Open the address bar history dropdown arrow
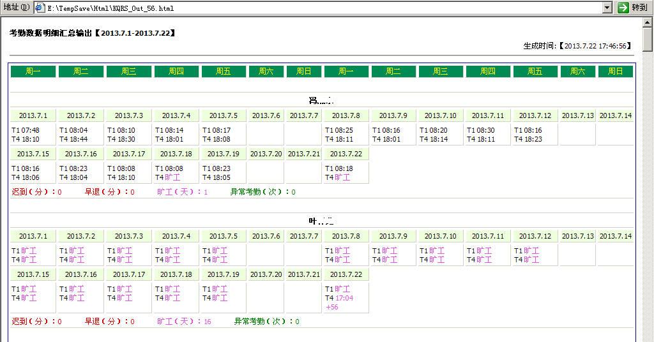This screenshot has height=342, width=654. click(x=607, y=8)
